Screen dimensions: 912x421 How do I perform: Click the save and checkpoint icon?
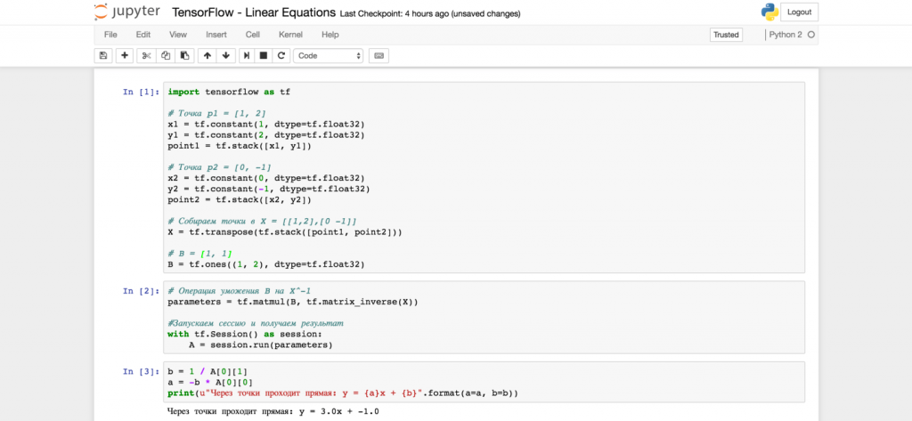click(x=103, y=55)
